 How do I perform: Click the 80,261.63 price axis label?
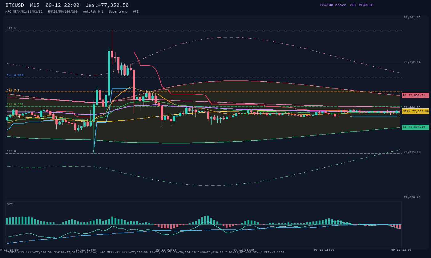pos(412,17)
